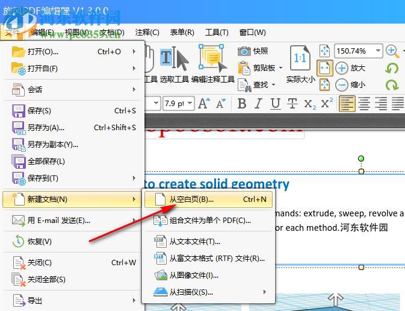Choose 从空白页(B)... option

[x=208, y=199]
